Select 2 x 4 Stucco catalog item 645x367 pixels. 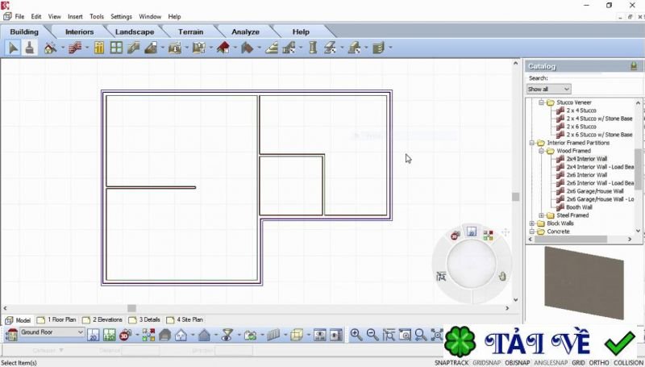(581, 111)
